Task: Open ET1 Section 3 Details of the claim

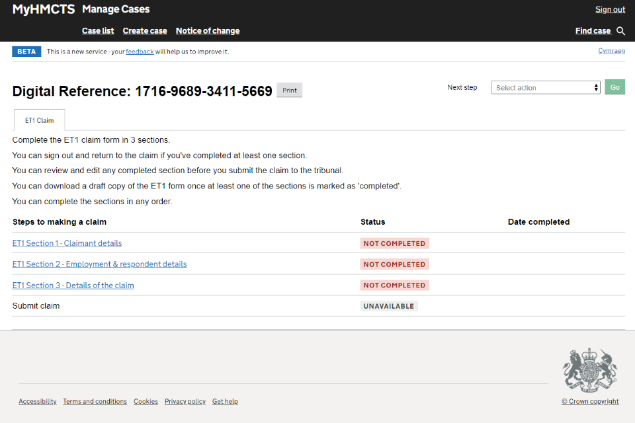Action: tap(73, 286)
